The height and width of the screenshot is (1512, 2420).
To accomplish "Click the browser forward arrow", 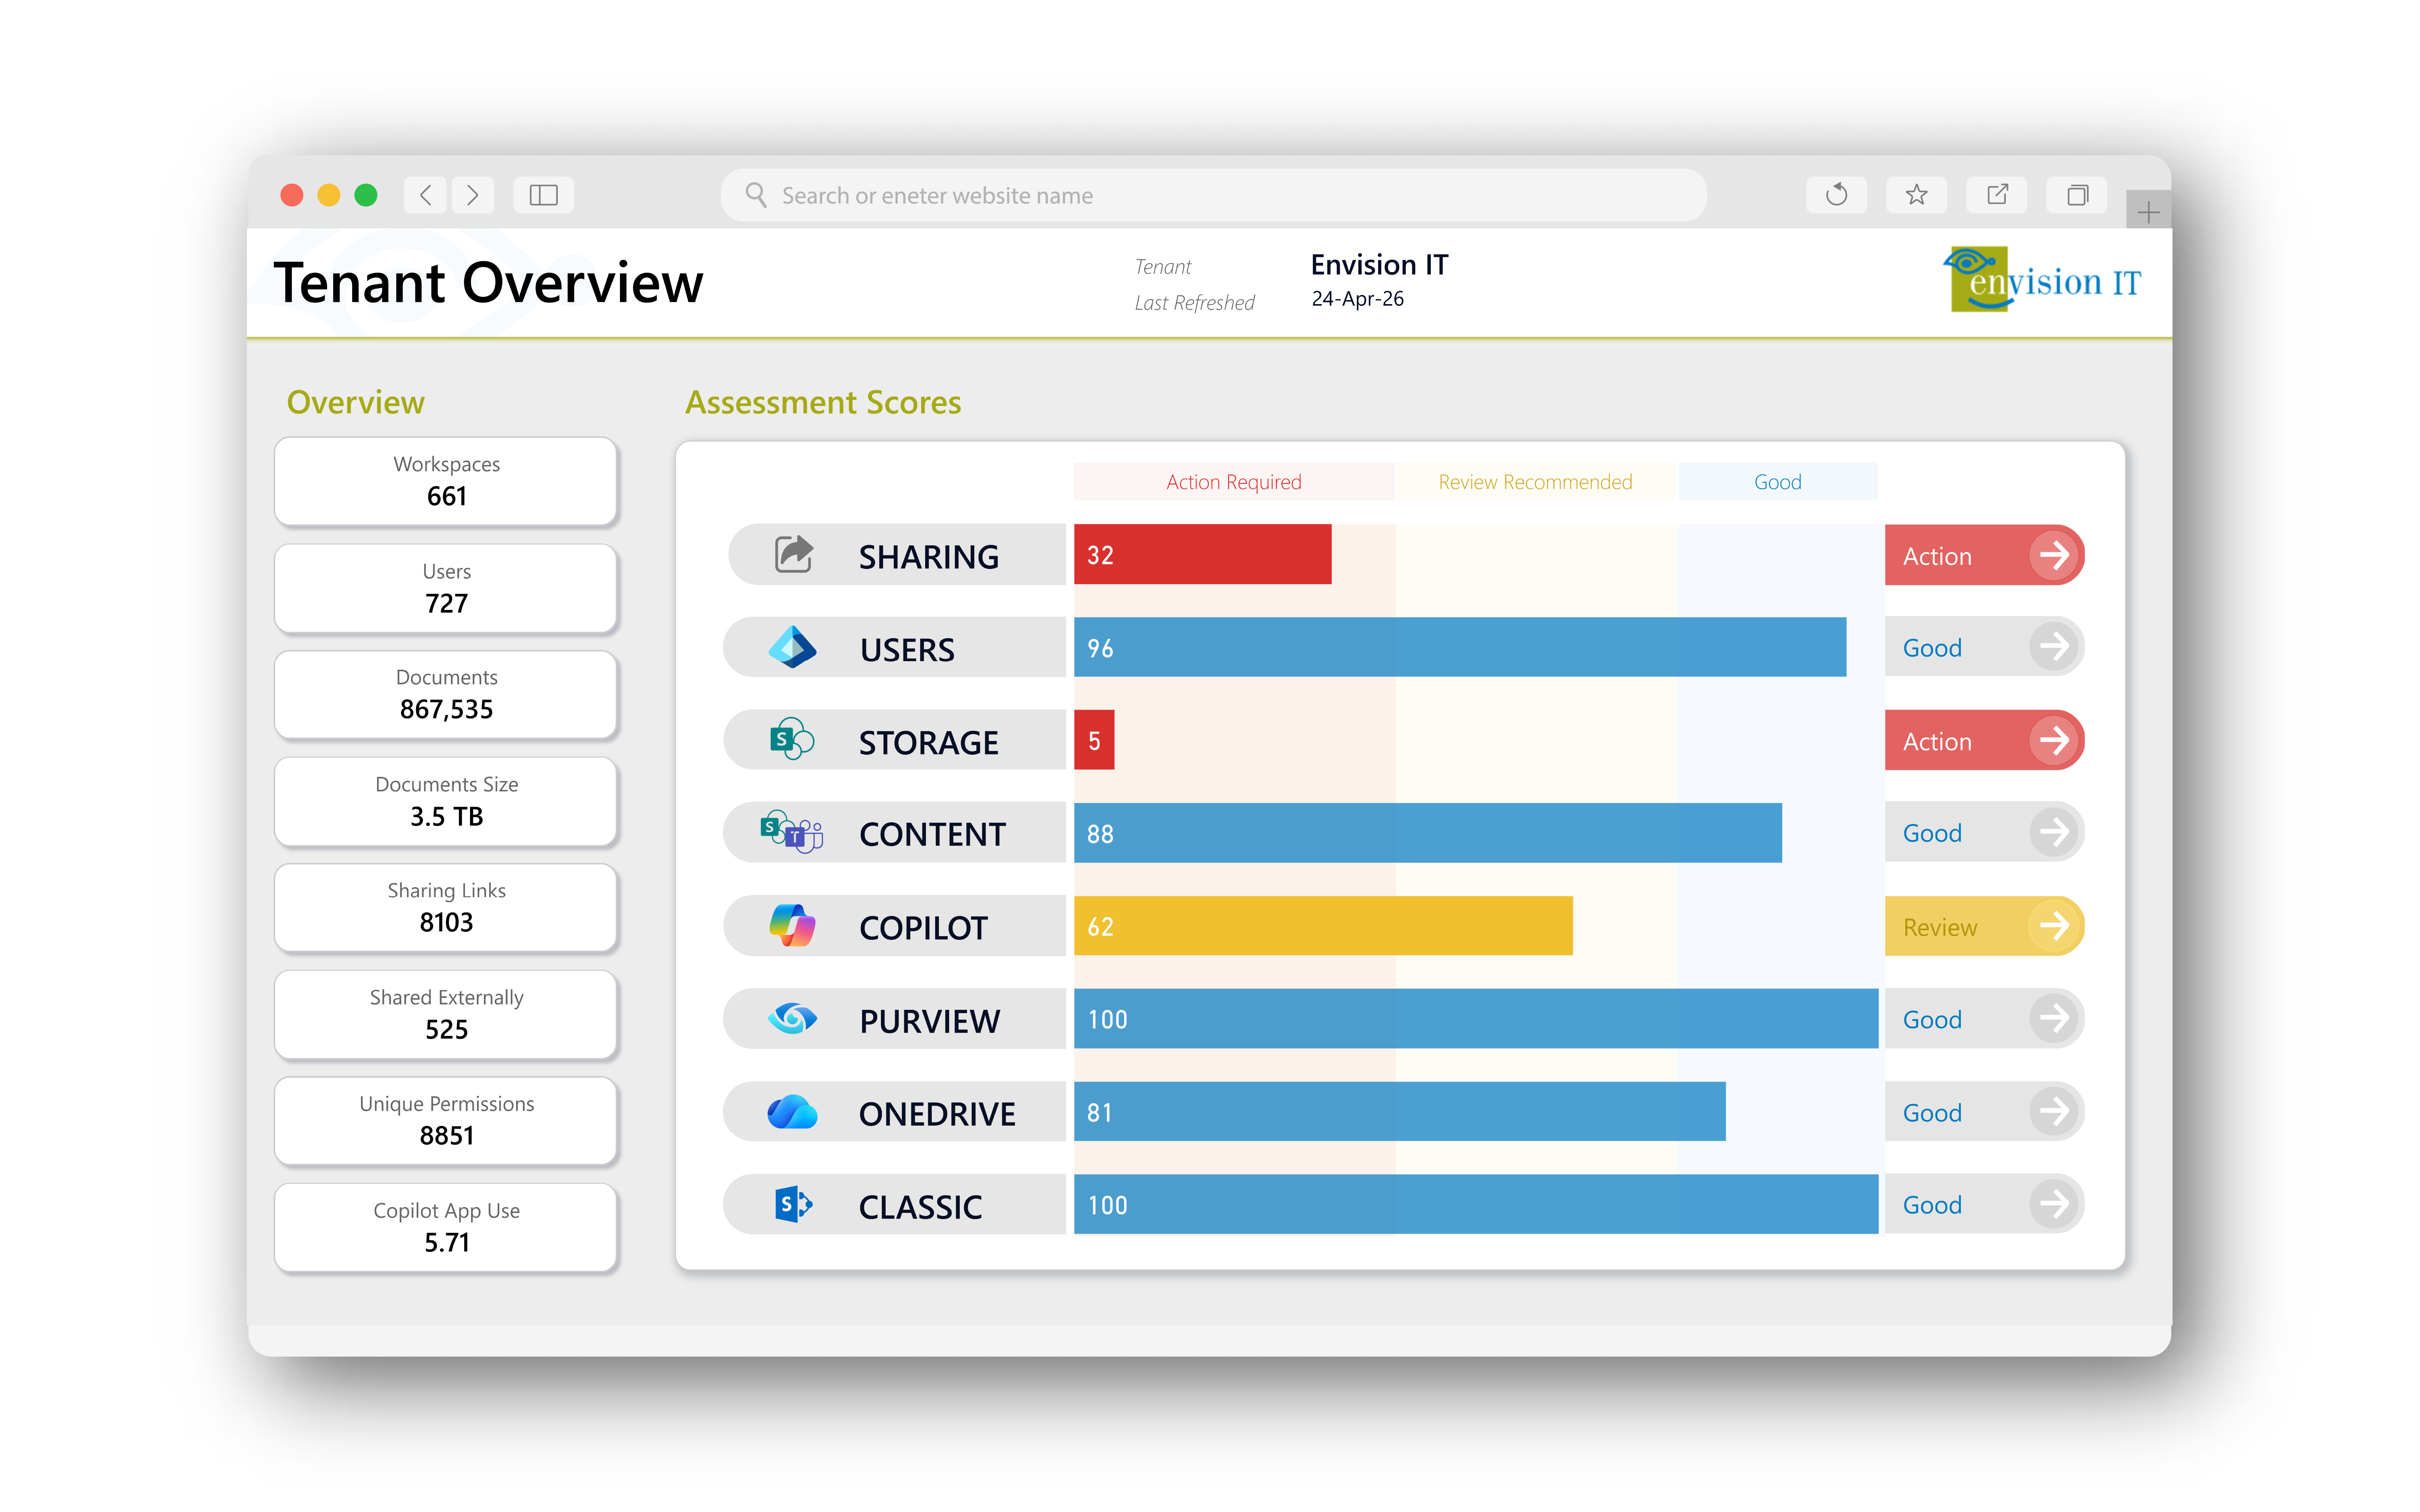I will click(x=472, y=194).
